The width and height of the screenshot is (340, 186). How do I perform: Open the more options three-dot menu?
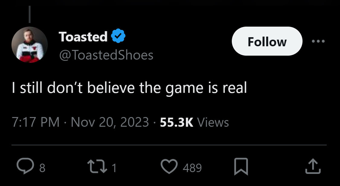click(x=319, y=41)
